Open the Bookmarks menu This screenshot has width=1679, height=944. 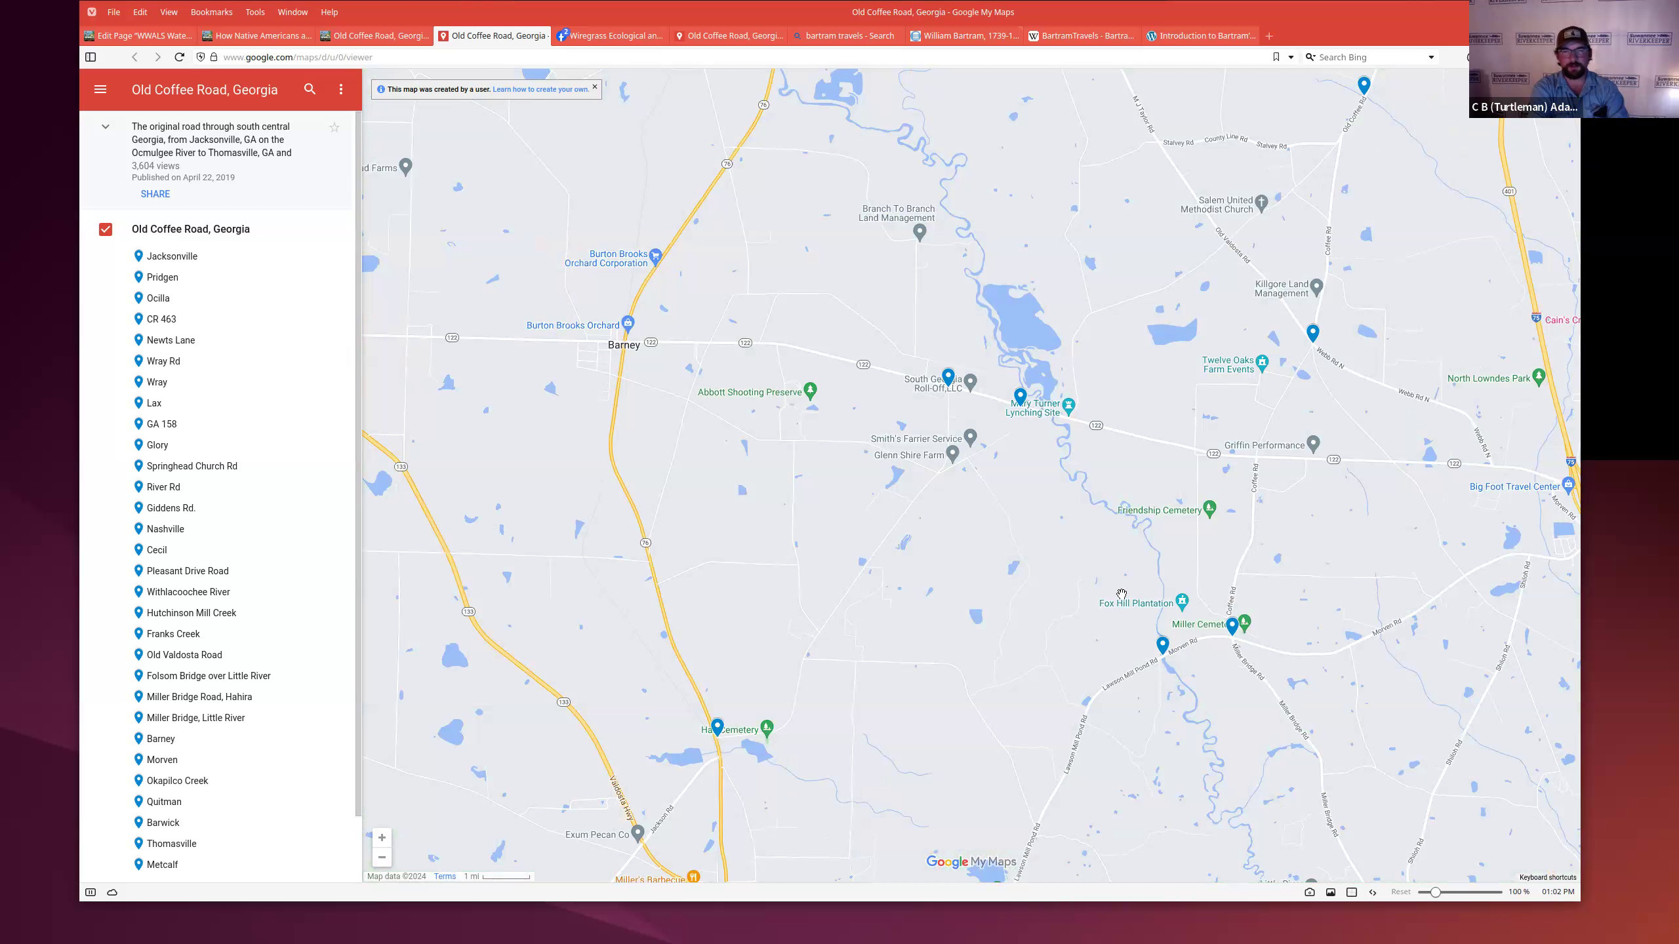[x=211, y=12]
